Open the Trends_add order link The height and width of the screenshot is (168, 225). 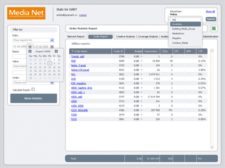78,56
